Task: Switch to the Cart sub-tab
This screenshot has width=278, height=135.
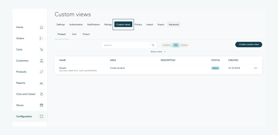Action: coord(74,34)
